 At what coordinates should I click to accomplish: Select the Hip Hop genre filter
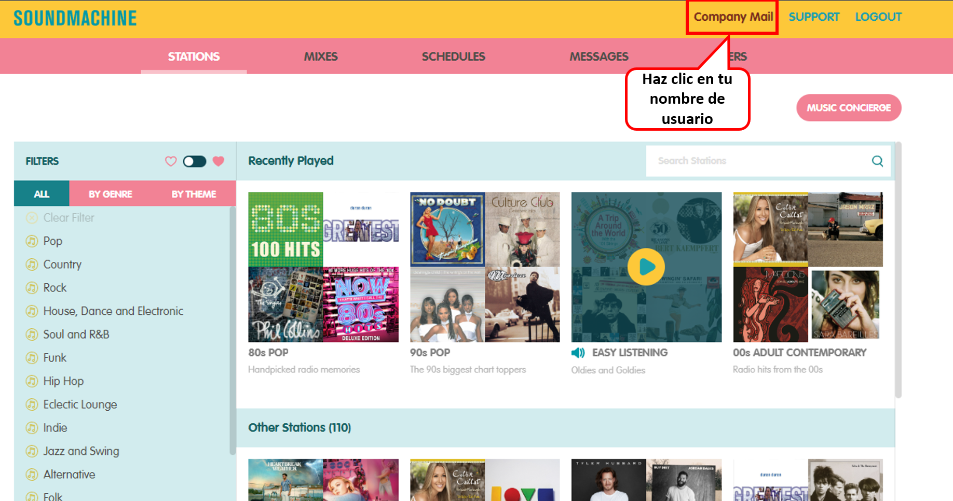[x=63, y=381]
